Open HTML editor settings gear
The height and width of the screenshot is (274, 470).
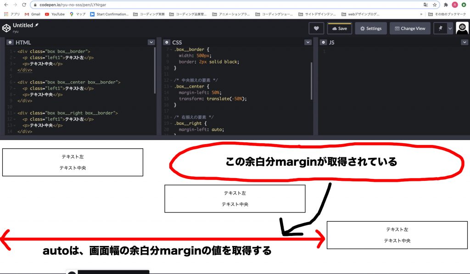pyautogui.click(x=10, y=42)
